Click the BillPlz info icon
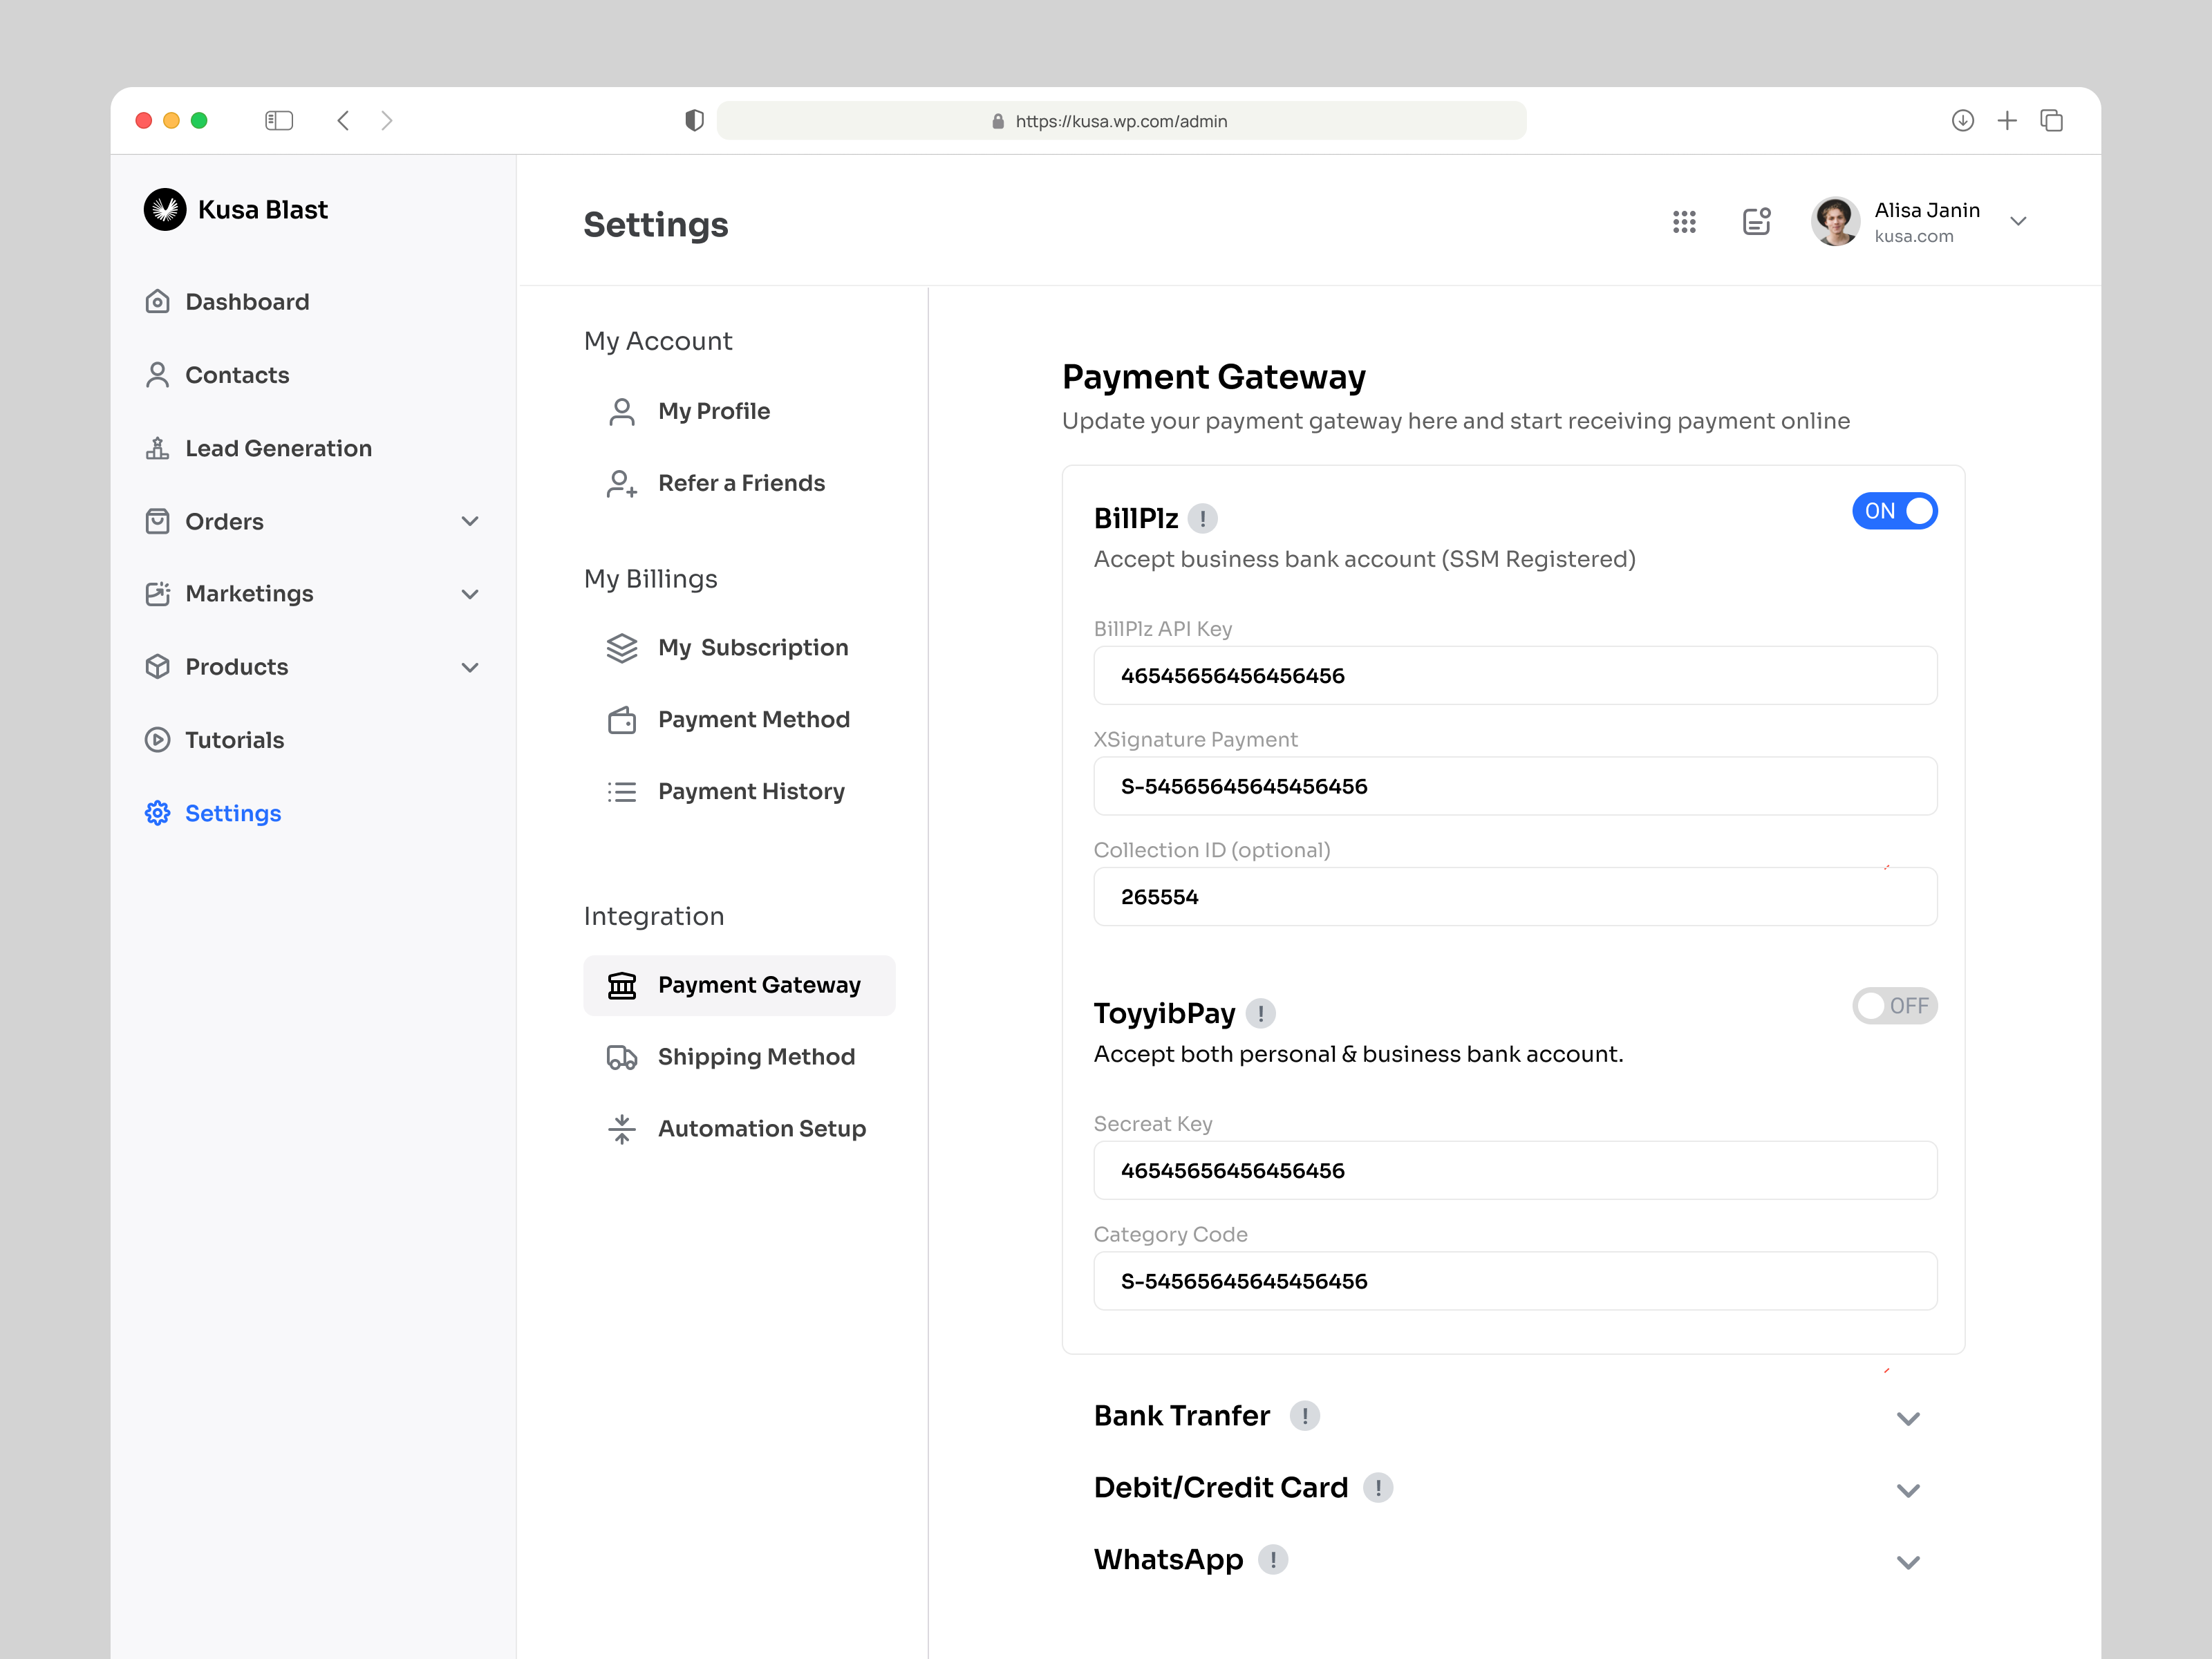 coord(1203,519)
